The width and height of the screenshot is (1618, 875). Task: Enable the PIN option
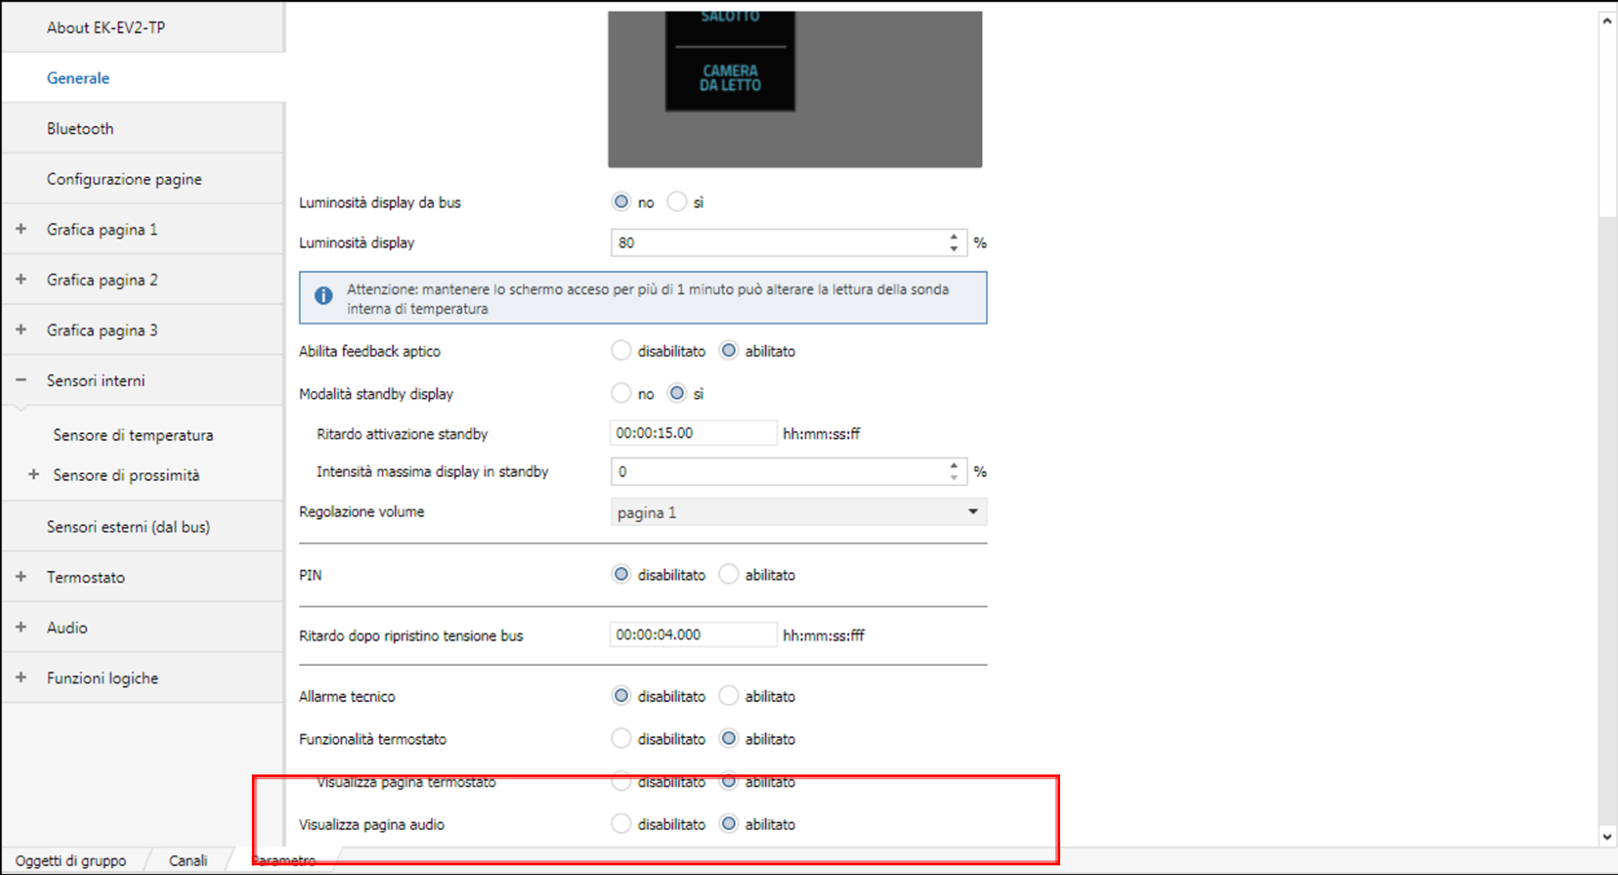point(729,574)
